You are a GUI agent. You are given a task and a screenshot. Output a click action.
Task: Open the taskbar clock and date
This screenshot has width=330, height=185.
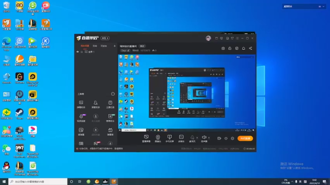point(314,182)
